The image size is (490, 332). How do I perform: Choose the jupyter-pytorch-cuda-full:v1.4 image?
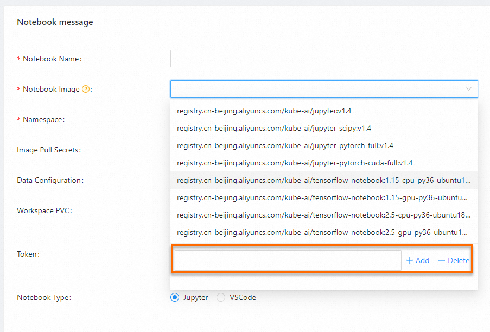coord(324,163)
